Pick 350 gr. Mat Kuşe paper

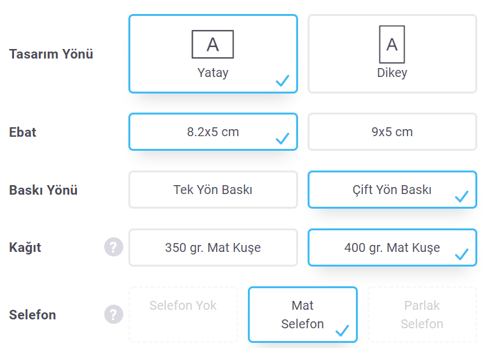[x=213, y=247]
